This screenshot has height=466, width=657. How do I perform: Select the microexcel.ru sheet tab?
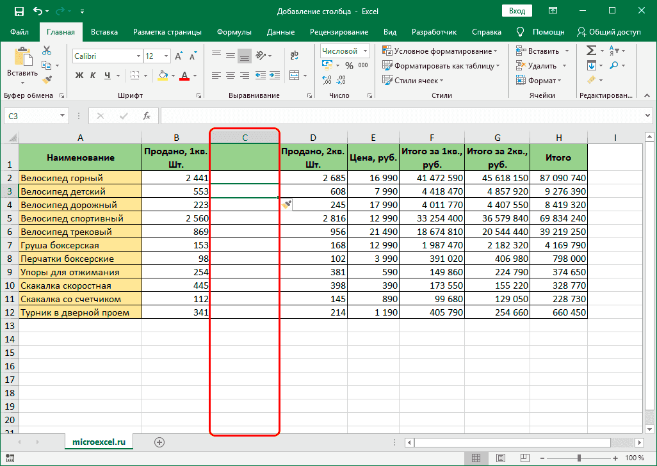point(99,441)
